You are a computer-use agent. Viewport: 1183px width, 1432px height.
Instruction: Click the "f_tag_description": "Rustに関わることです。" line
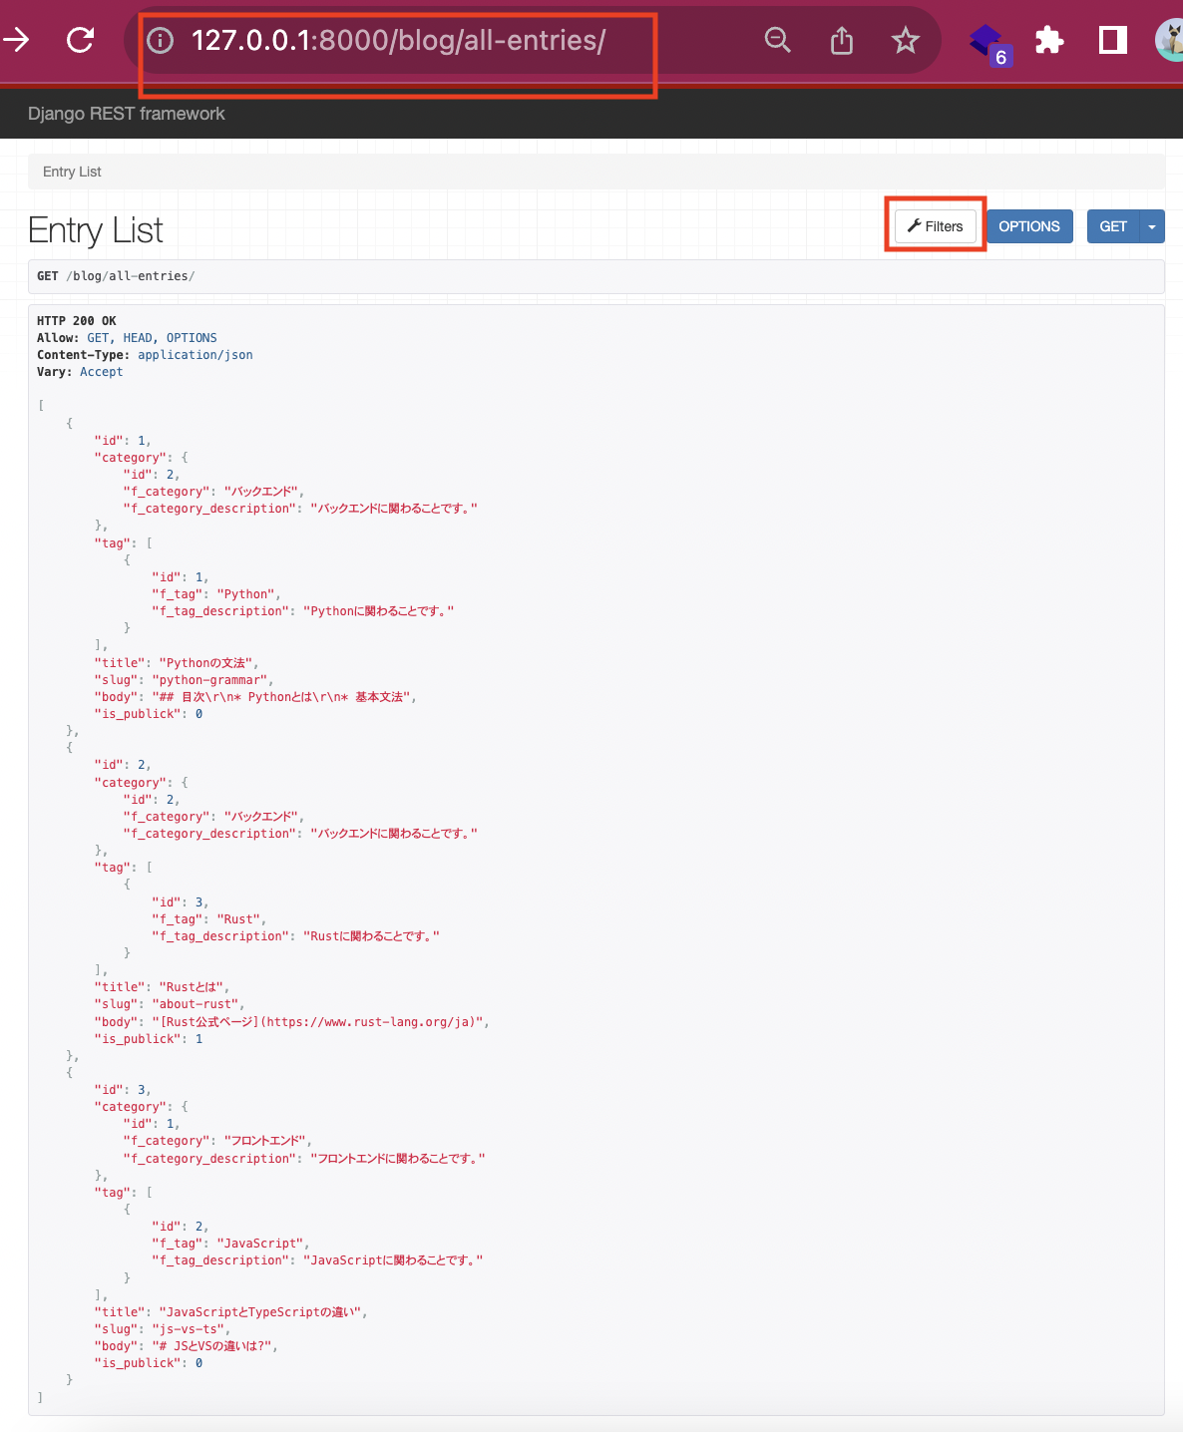296,936
